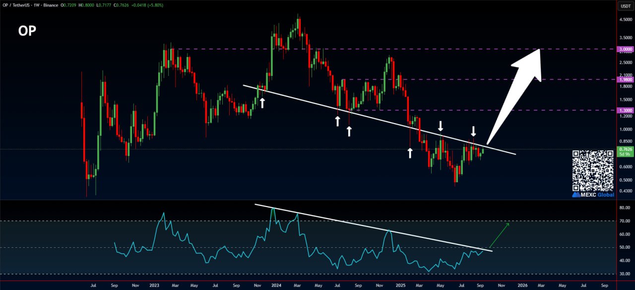Click the up arrow near November 2023

pyautogui.click(x=262, y=103)
